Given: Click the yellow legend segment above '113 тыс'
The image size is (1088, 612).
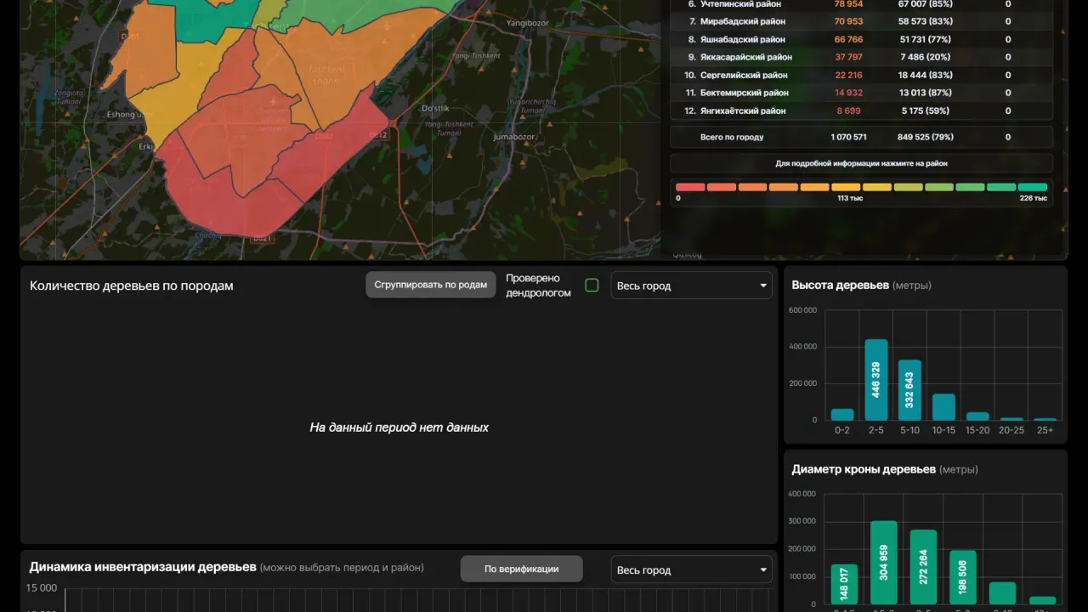Looking at the screenshot, I should click(x=846, y=187).
